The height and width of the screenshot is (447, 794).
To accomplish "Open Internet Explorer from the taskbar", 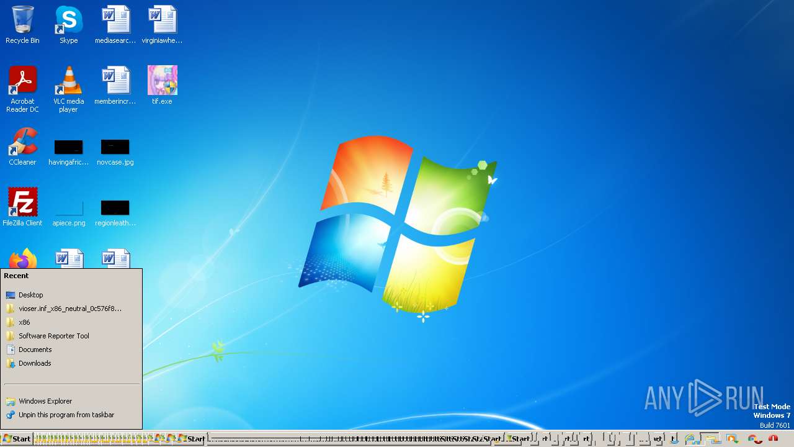I will pos(690,439).
